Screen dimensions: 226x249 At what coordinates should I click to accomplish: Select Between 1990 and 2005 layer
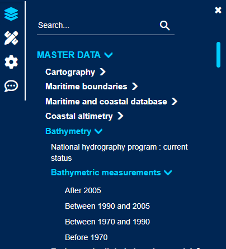coord(107,206)
